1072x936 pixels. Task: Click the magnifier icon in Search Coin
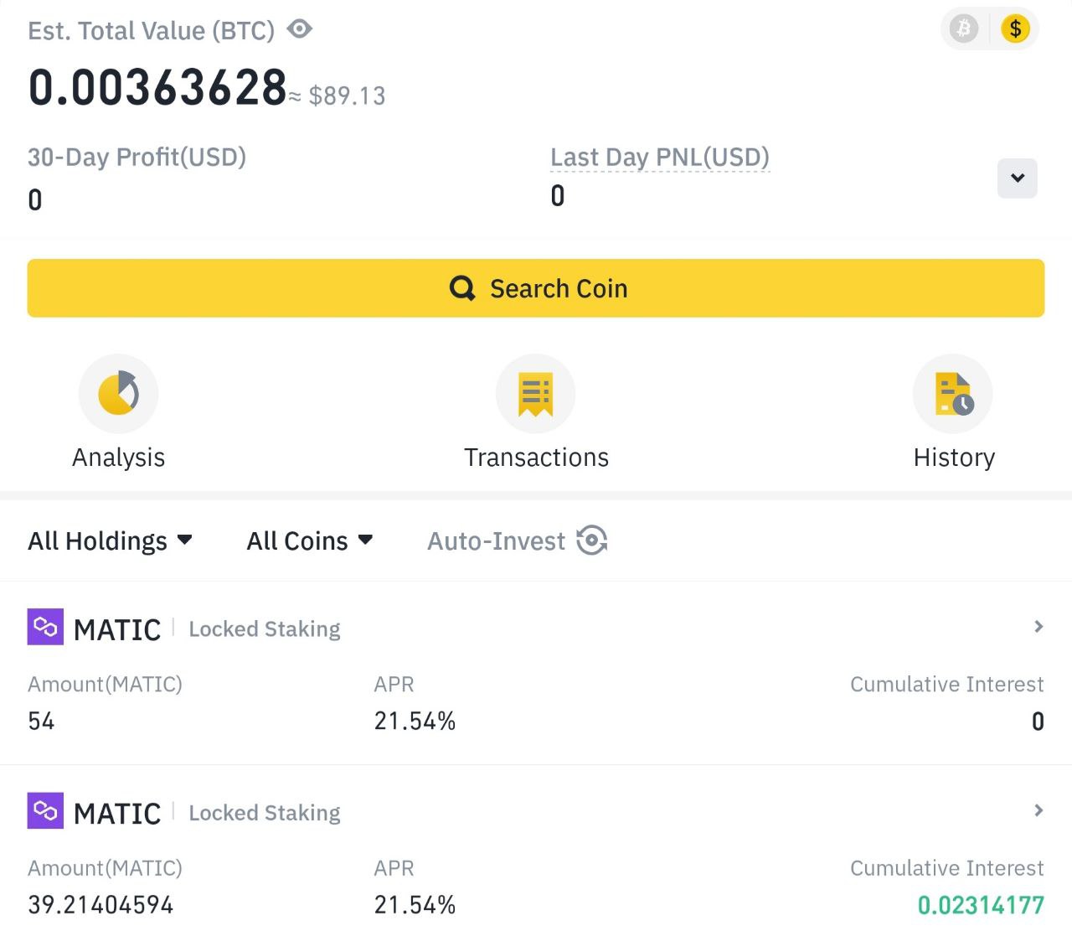(x=462, y=288)
